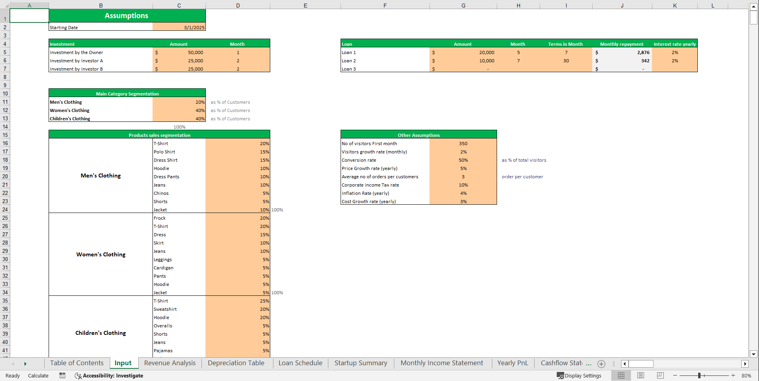Image resolution: width=759 pixels, height=381 pixels.
Task: Click the zoom out minus icon
Action: point(675,375)
